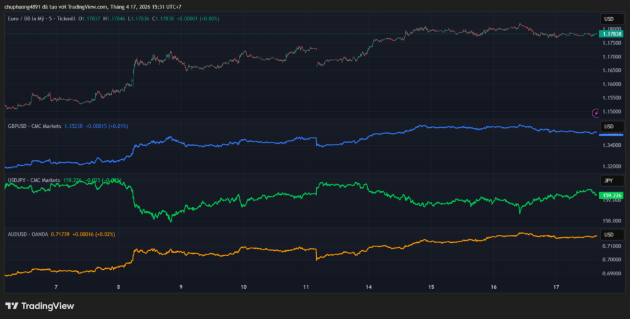Viewport: 630px width, 319px height.
Task: Click the TradingView logo at bottom left
Action: [39, 305]
